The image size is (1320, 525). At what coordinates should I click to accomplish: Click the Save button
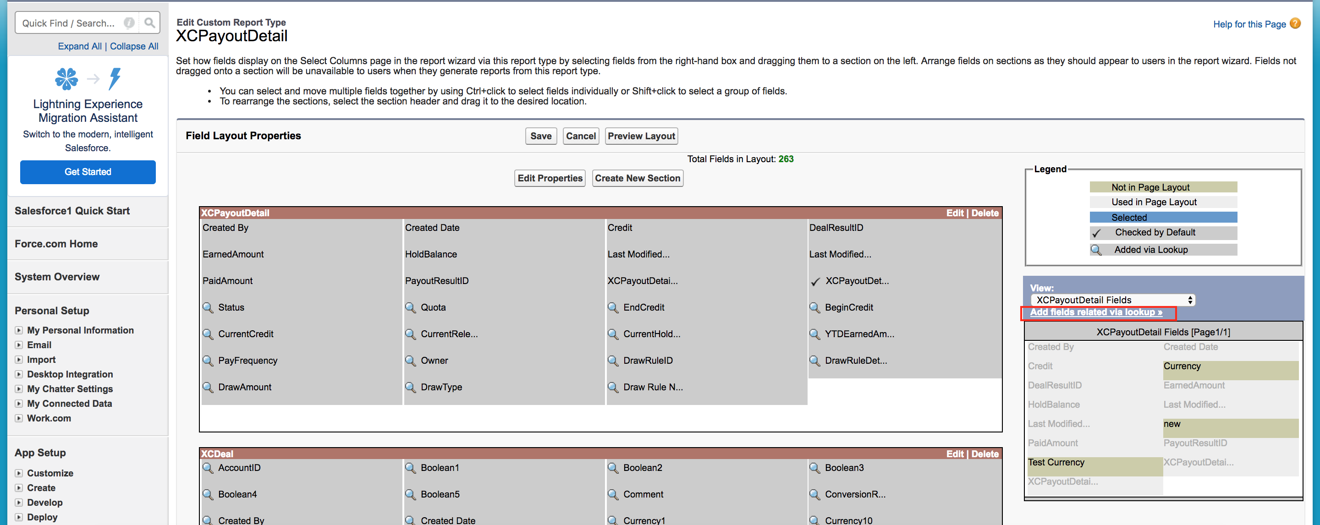(541, 136)
